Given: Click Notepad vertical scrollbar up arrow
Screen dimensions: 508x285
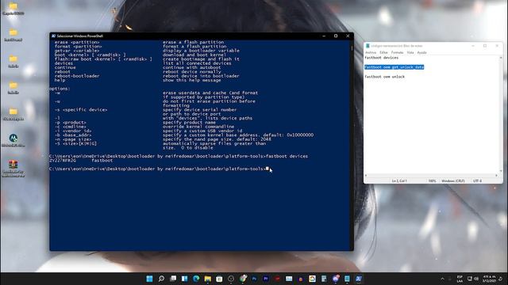Looking at the screenshot, I should [x=501, y=58].
